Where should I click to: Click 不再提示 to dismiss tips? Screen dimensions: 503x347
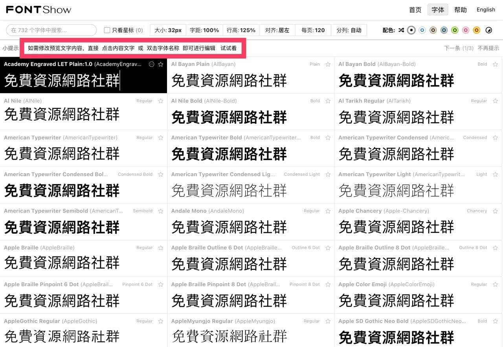488,48
